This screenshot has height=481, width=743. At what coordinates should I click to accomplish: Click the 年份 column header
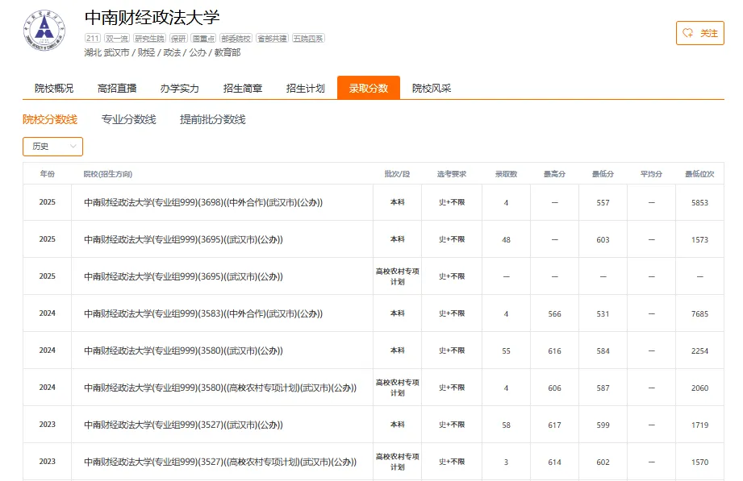(x=48, y=174)
